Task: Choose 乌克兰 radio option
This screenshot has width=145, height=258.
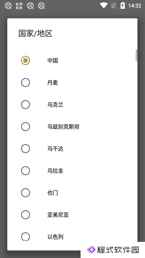Action: (25, 104)
